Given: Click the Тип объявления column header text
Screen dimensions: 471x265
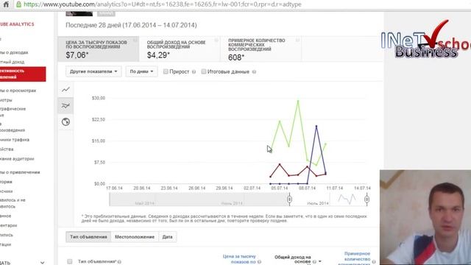Looking at the screenshot, I should tap(97, 262).
